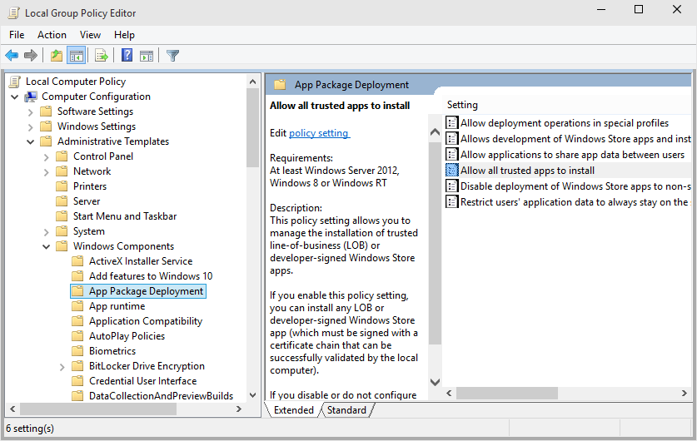
Task: Click the Export List toolbar icon
Action: pyautogui.click(x=102, y=56)
